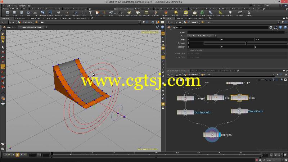Click the current frame number field
This screenshot has width=288, height=162.
33,155
